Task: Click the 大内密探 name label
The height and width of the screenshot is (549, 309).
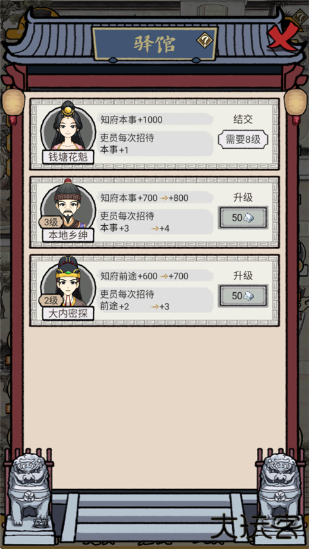Action: coord(68,313)
